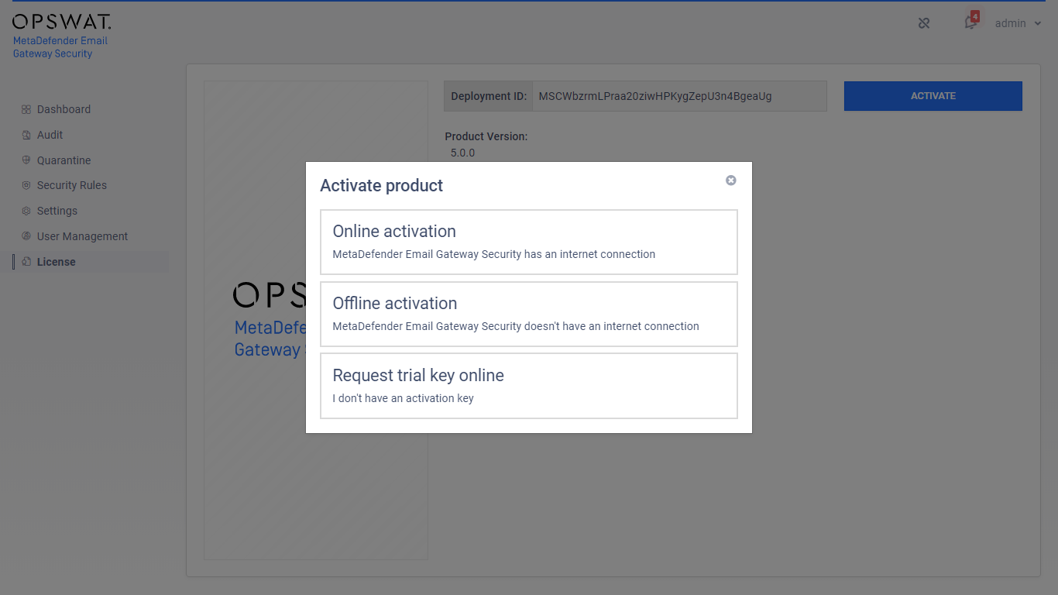Choose Offline activation option
Screen dimensions: 1058x595
(529, 314)
